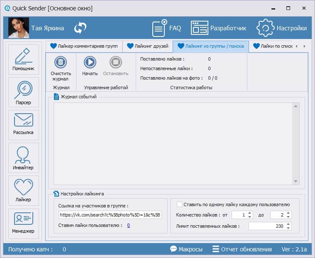Click the event log text area
The width and height of the screenshot is (315, 258).
(173, 144)
